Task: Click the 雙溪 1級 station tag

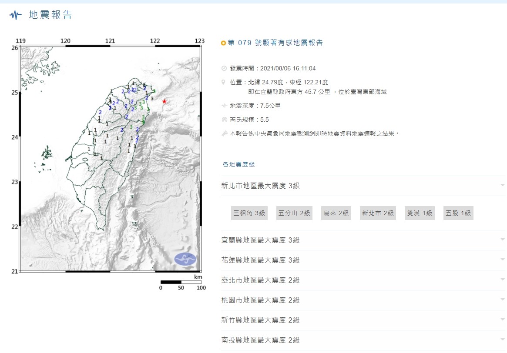Action: [x=420, y=213]
